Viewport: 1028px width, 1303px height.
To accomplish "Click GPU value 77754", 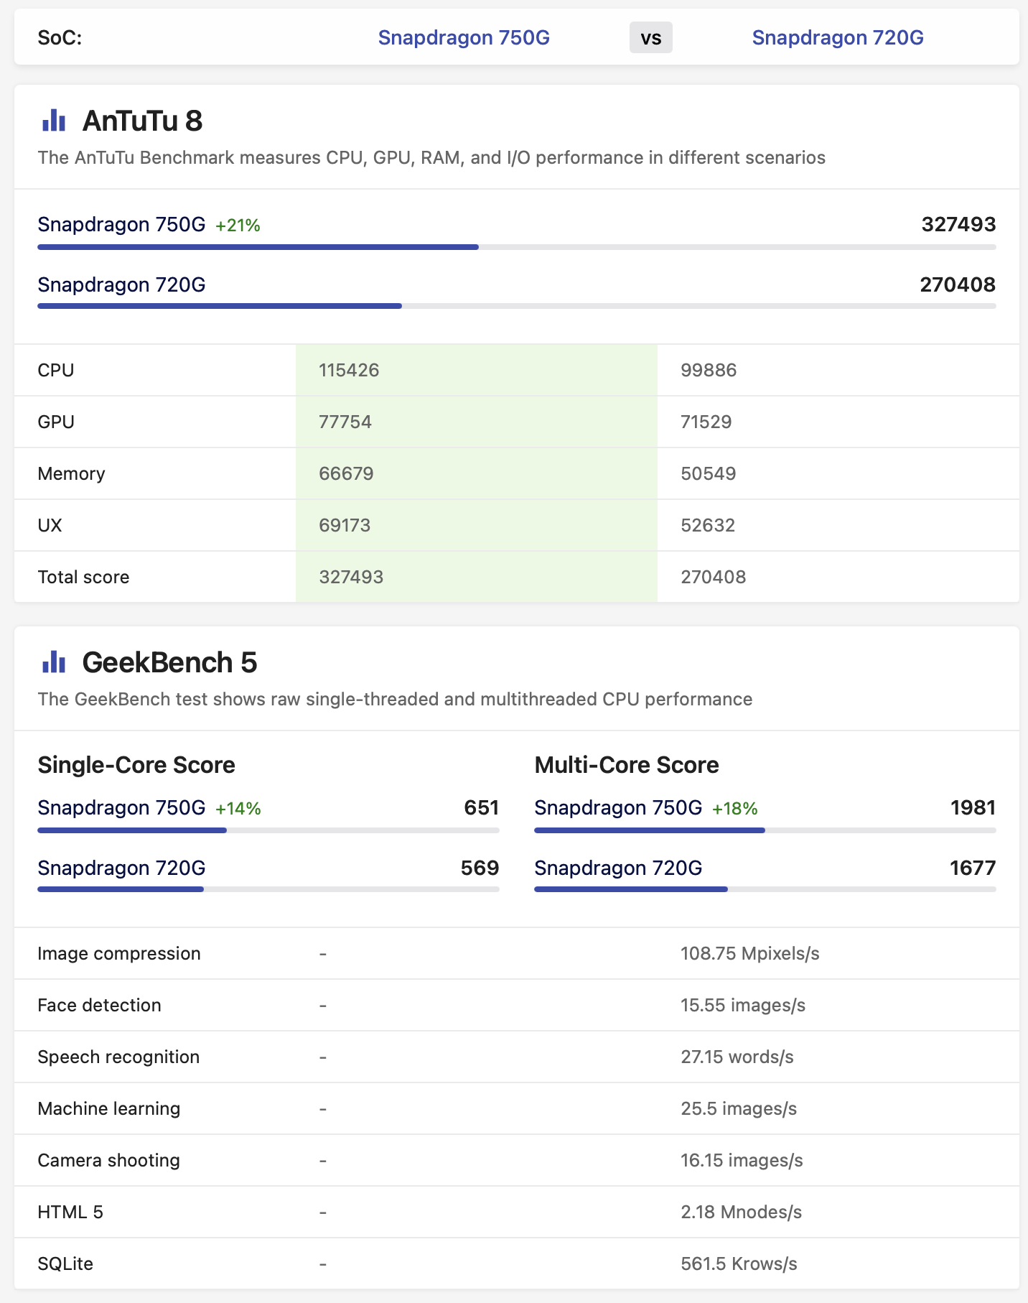I will click(x=345, y=422).
